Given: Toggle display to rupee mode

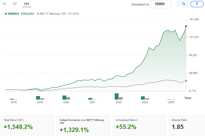Looking at the screenshot, I should 197,4.
